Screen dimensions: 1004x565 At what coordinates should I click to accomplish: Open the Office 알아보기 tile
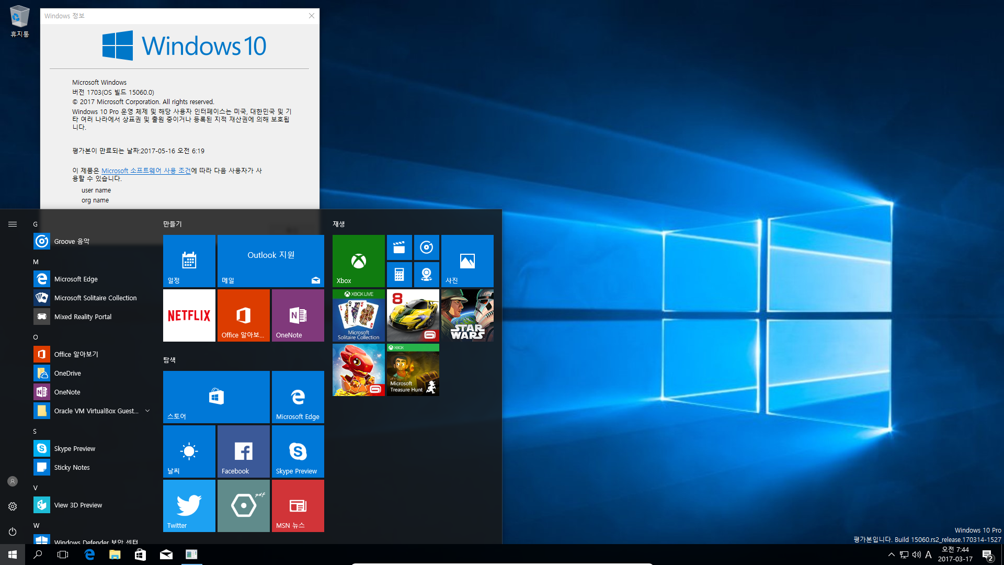(x=244, y=315)
